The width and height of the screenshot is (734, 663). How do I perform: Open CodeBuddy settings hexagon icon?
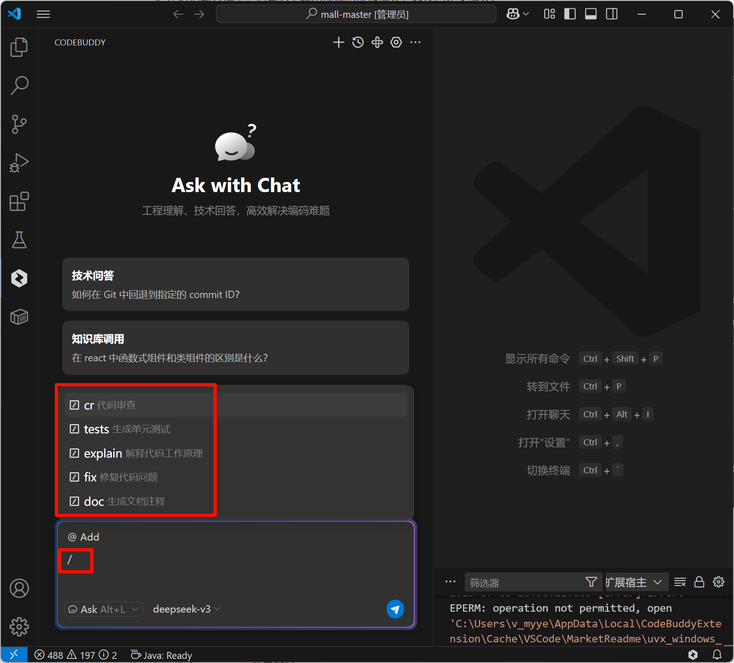pyautogui.click(x=396, y=42)
